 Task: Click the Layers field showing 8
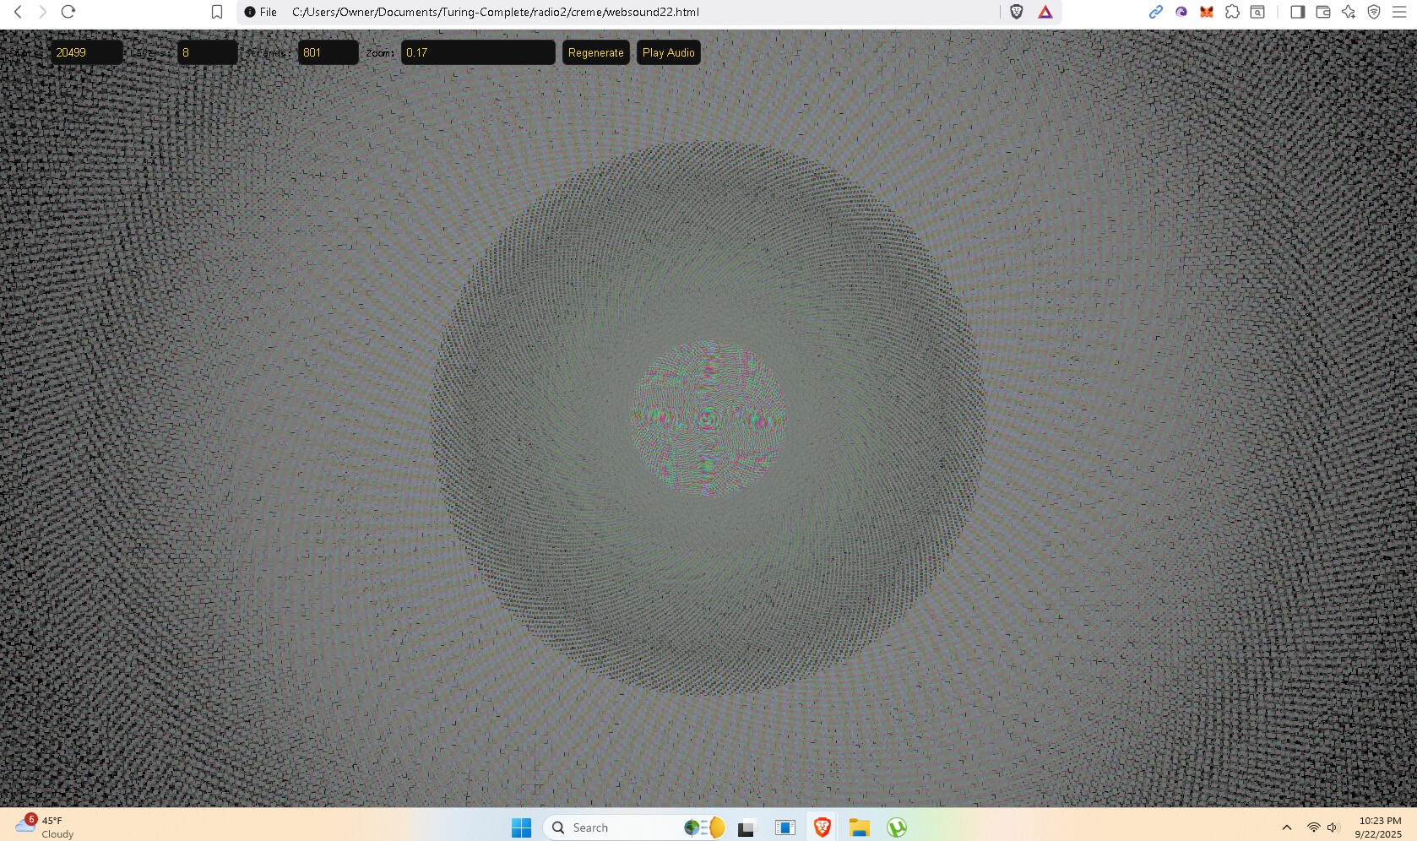point(207,52)
